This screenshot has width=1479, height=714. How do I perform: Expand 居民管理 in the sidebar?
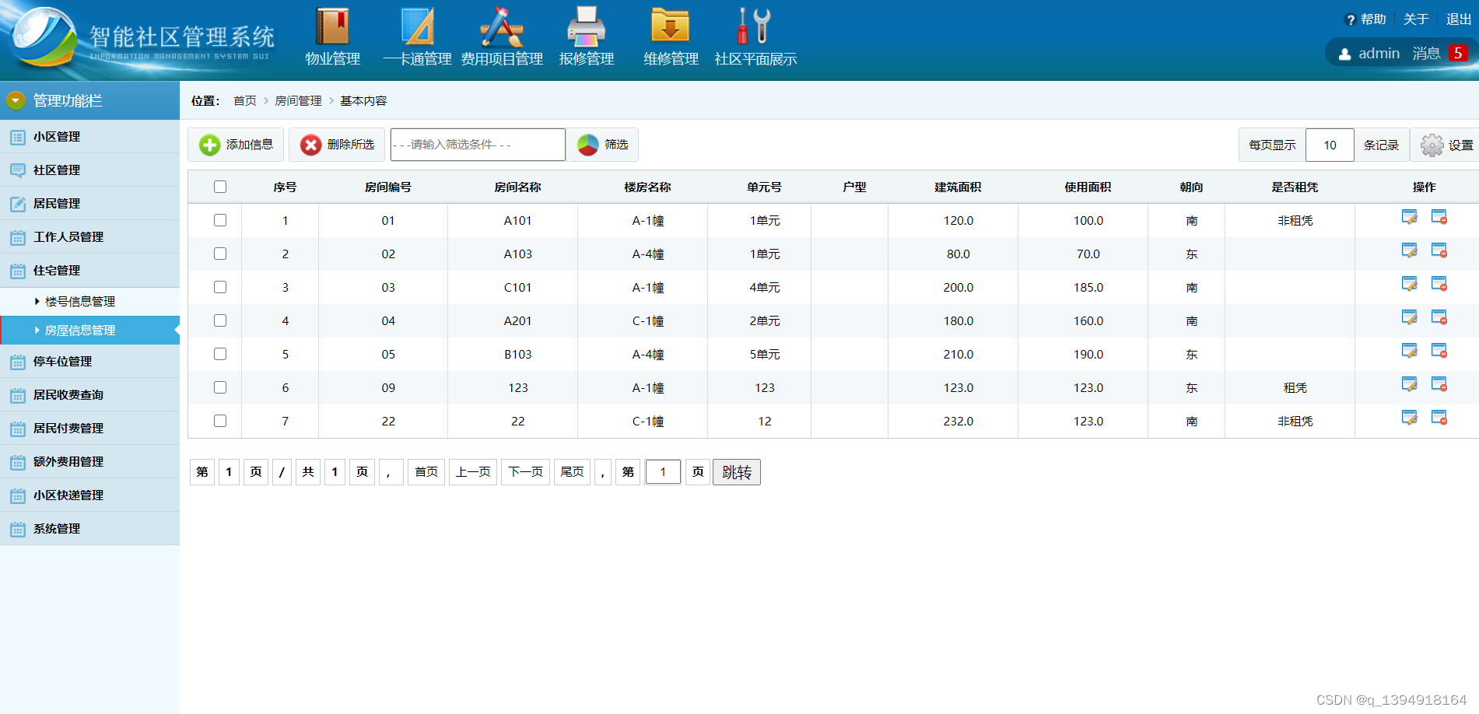89,204
